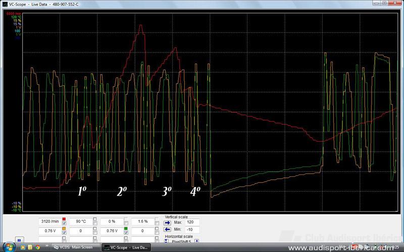Decrease PixelShift with the down stepper

tap(167, 241)
